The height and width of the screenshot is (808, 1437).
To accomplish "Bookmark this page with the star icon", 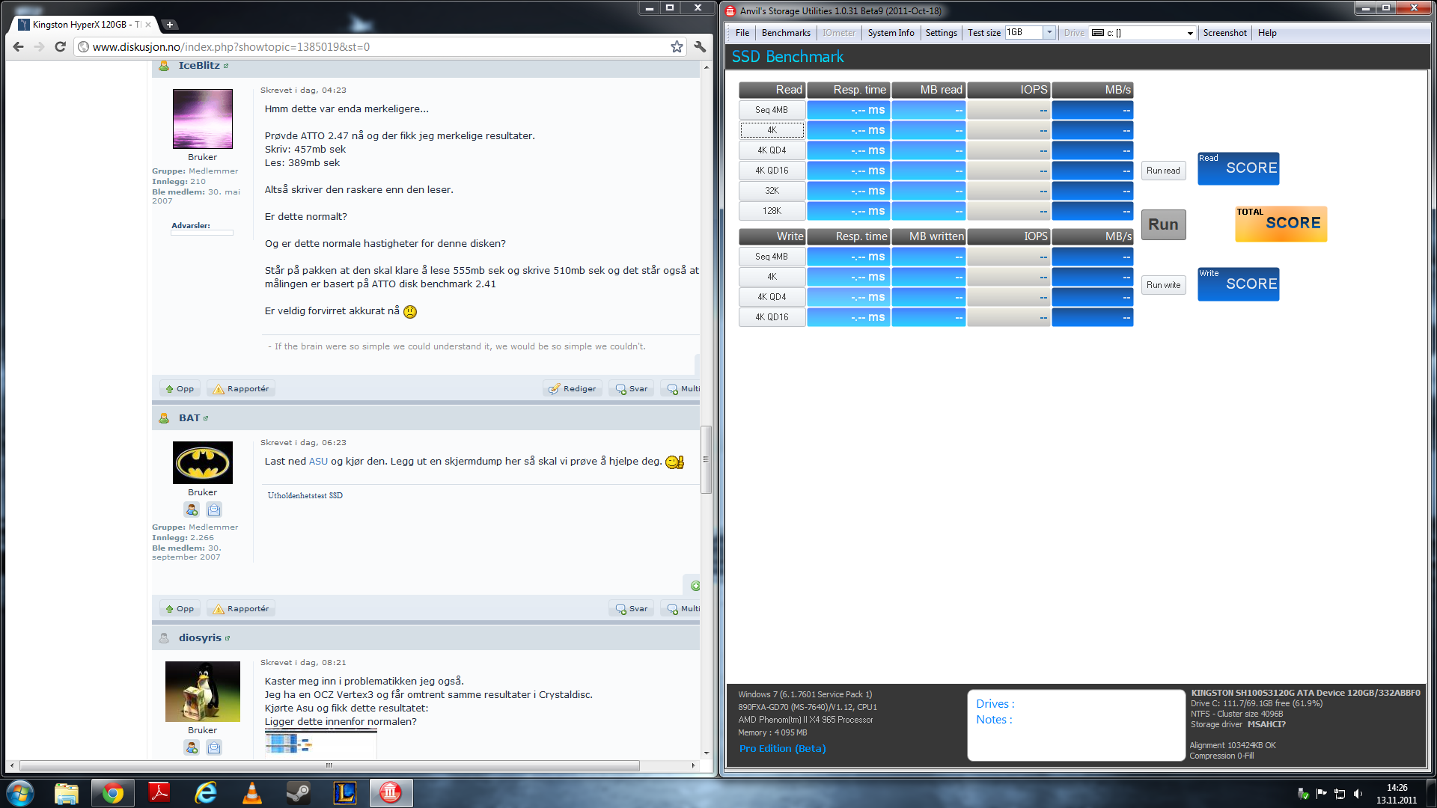I will pos(677,47).
